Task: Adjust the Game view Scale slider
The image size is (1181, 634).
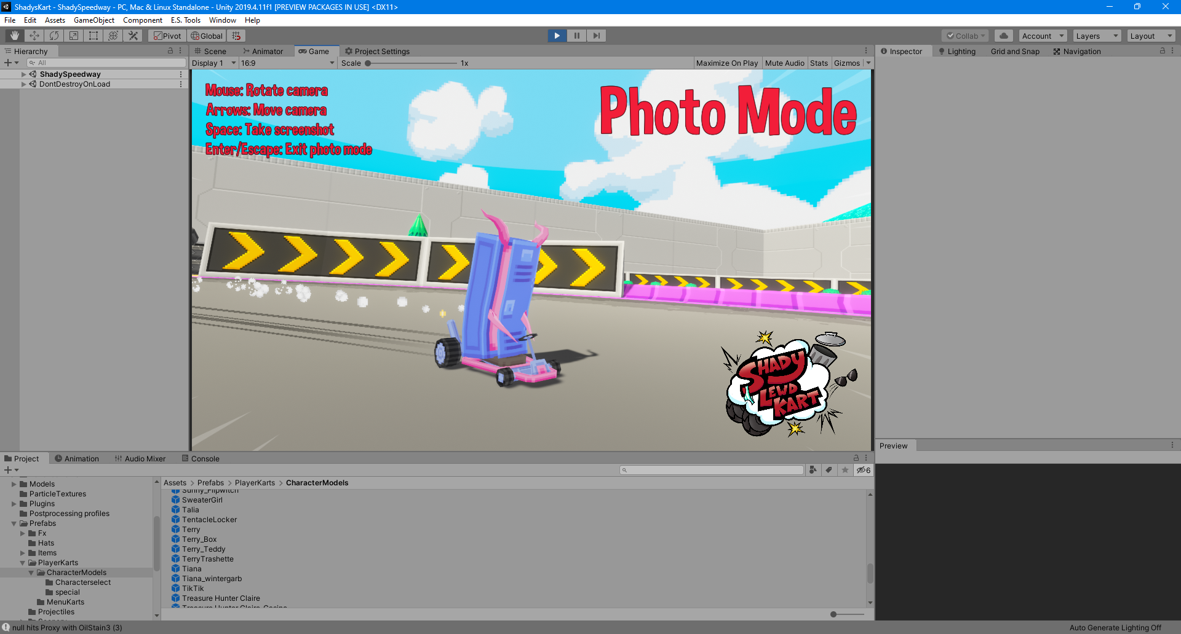Action: (x=411, y=63)
